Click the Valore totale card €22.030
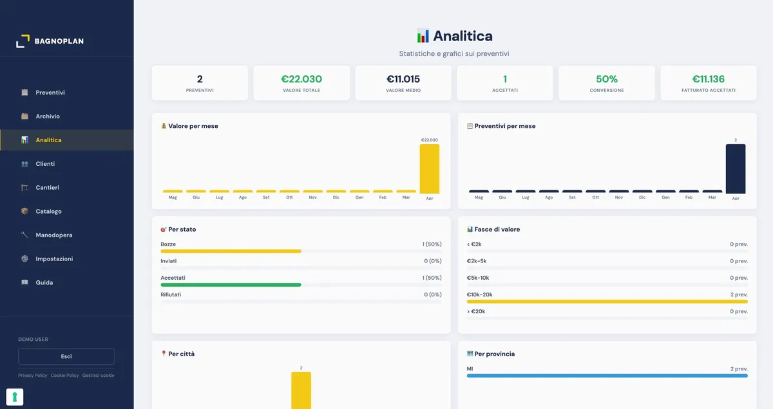Image resolution: width=773 pixels, height=409 pixels. [301, 83]
